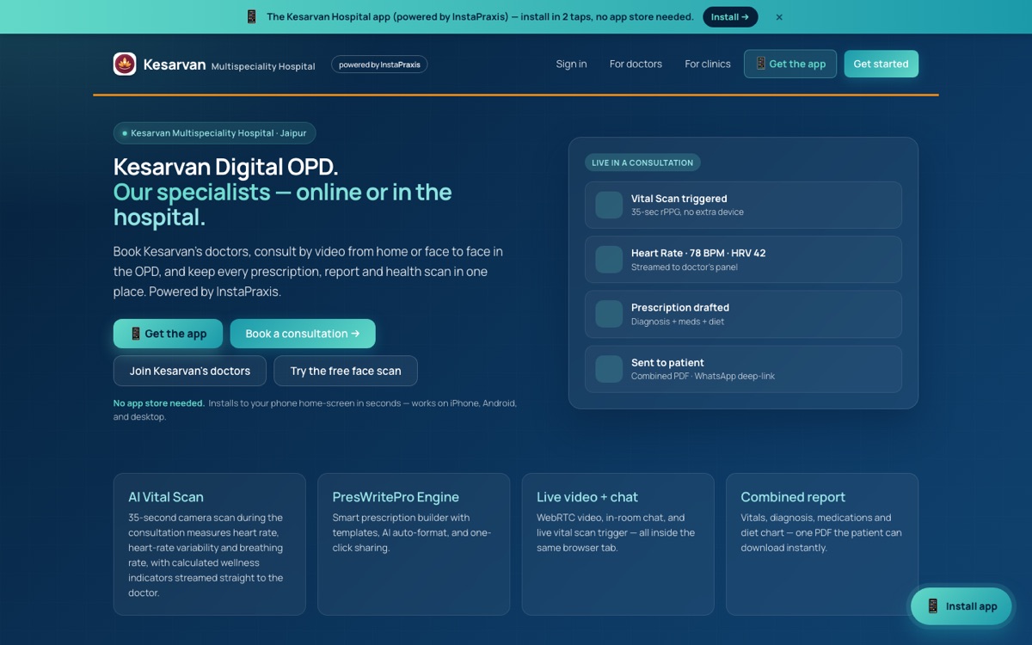Click the phone icon in floating Install app
This screenshot has width=1032, height=645.
tap(932, 606)
